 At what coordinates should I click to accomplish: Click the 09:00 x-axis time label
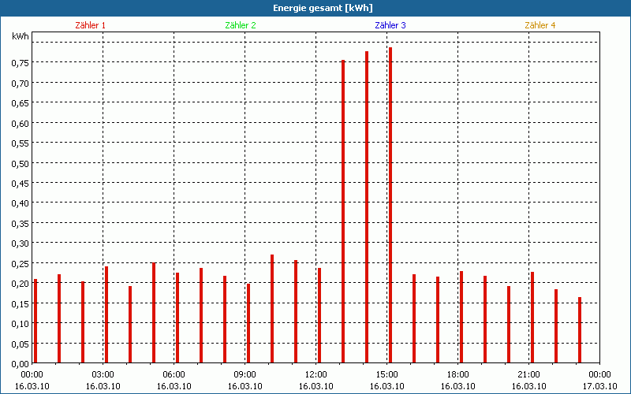pos(245,375)
